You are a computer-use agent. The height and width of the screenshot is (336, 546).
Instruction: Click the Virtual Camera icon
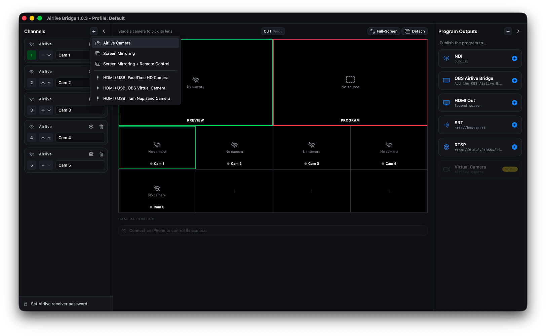tap(446, 169)
